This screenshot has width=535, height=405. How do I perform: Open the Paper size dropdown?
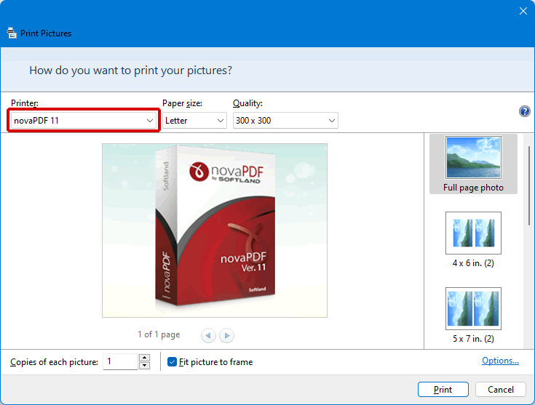point(194,121)
